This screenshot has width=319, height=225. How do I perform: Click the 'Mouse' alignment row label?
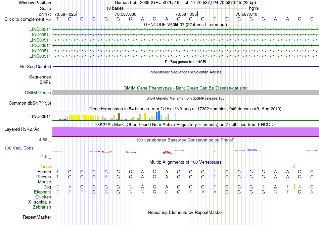click(44, 182)
